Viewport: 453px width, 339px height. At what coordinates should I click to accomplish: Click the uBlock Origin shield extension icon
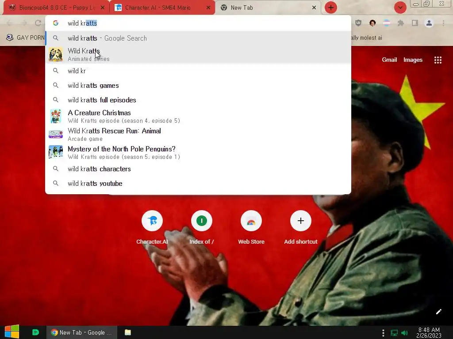358,23
